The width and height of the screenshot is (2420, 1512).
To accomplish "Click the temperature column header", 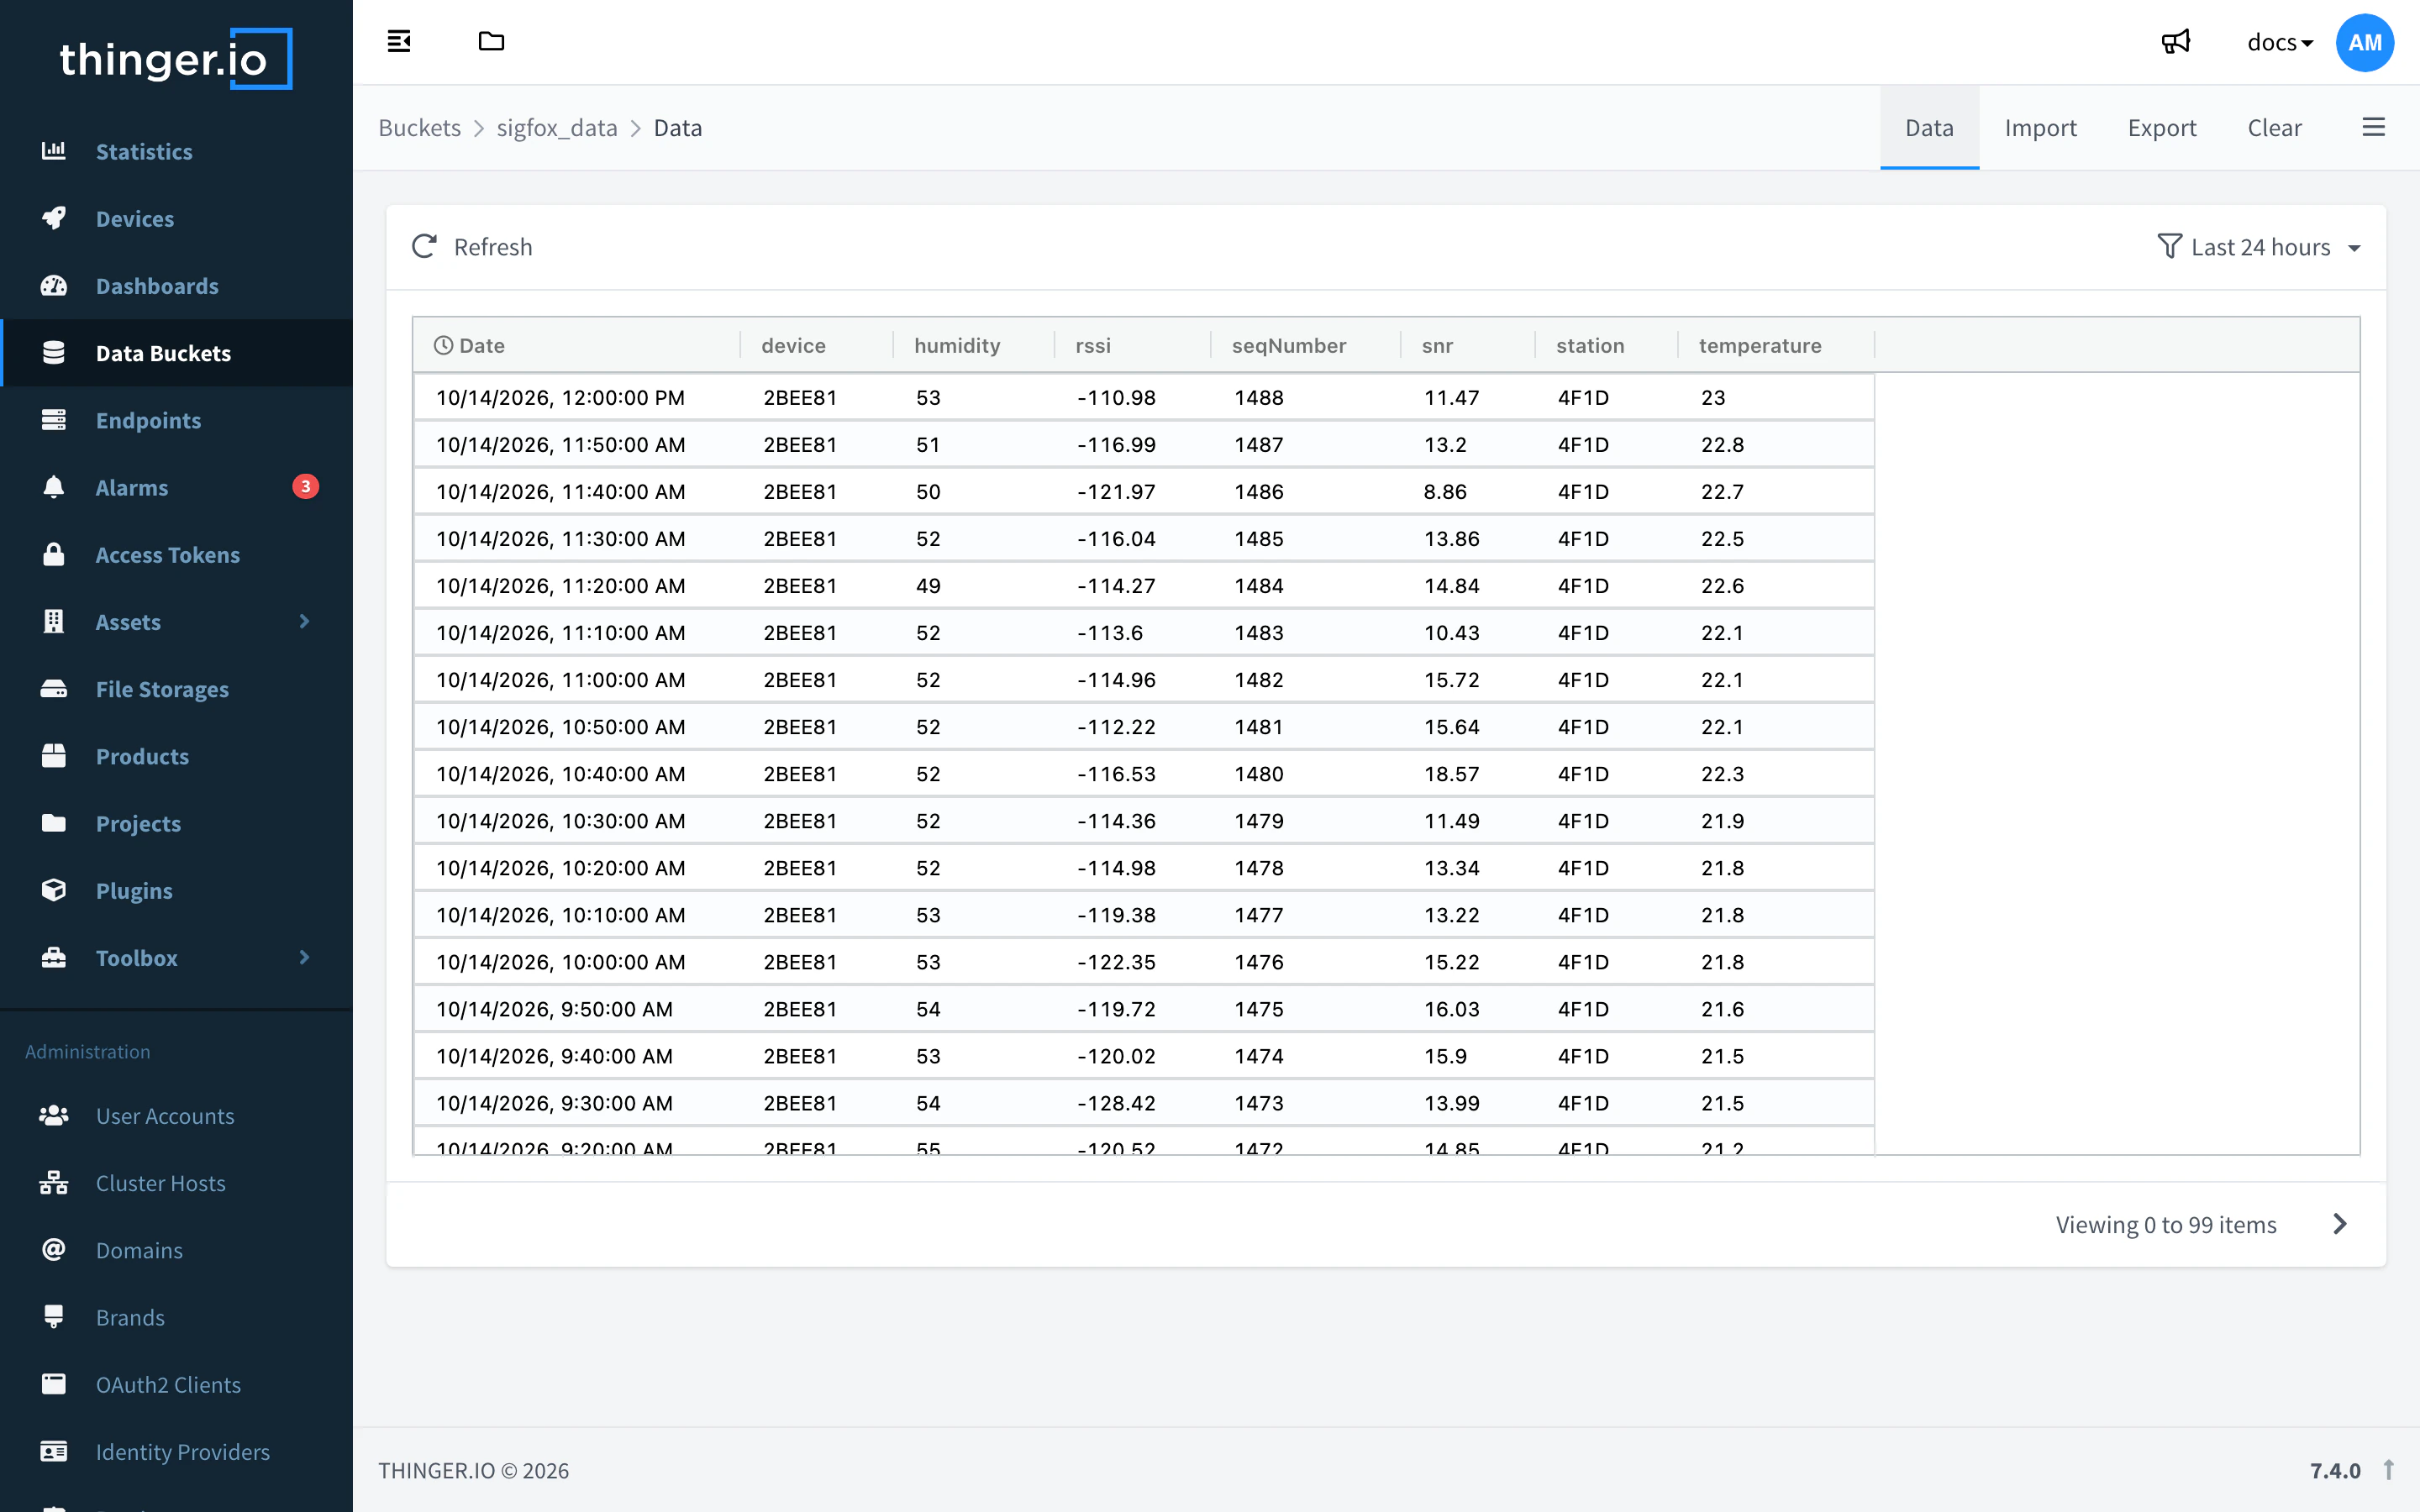I will pyautogui.click(x=1775, y=345).
